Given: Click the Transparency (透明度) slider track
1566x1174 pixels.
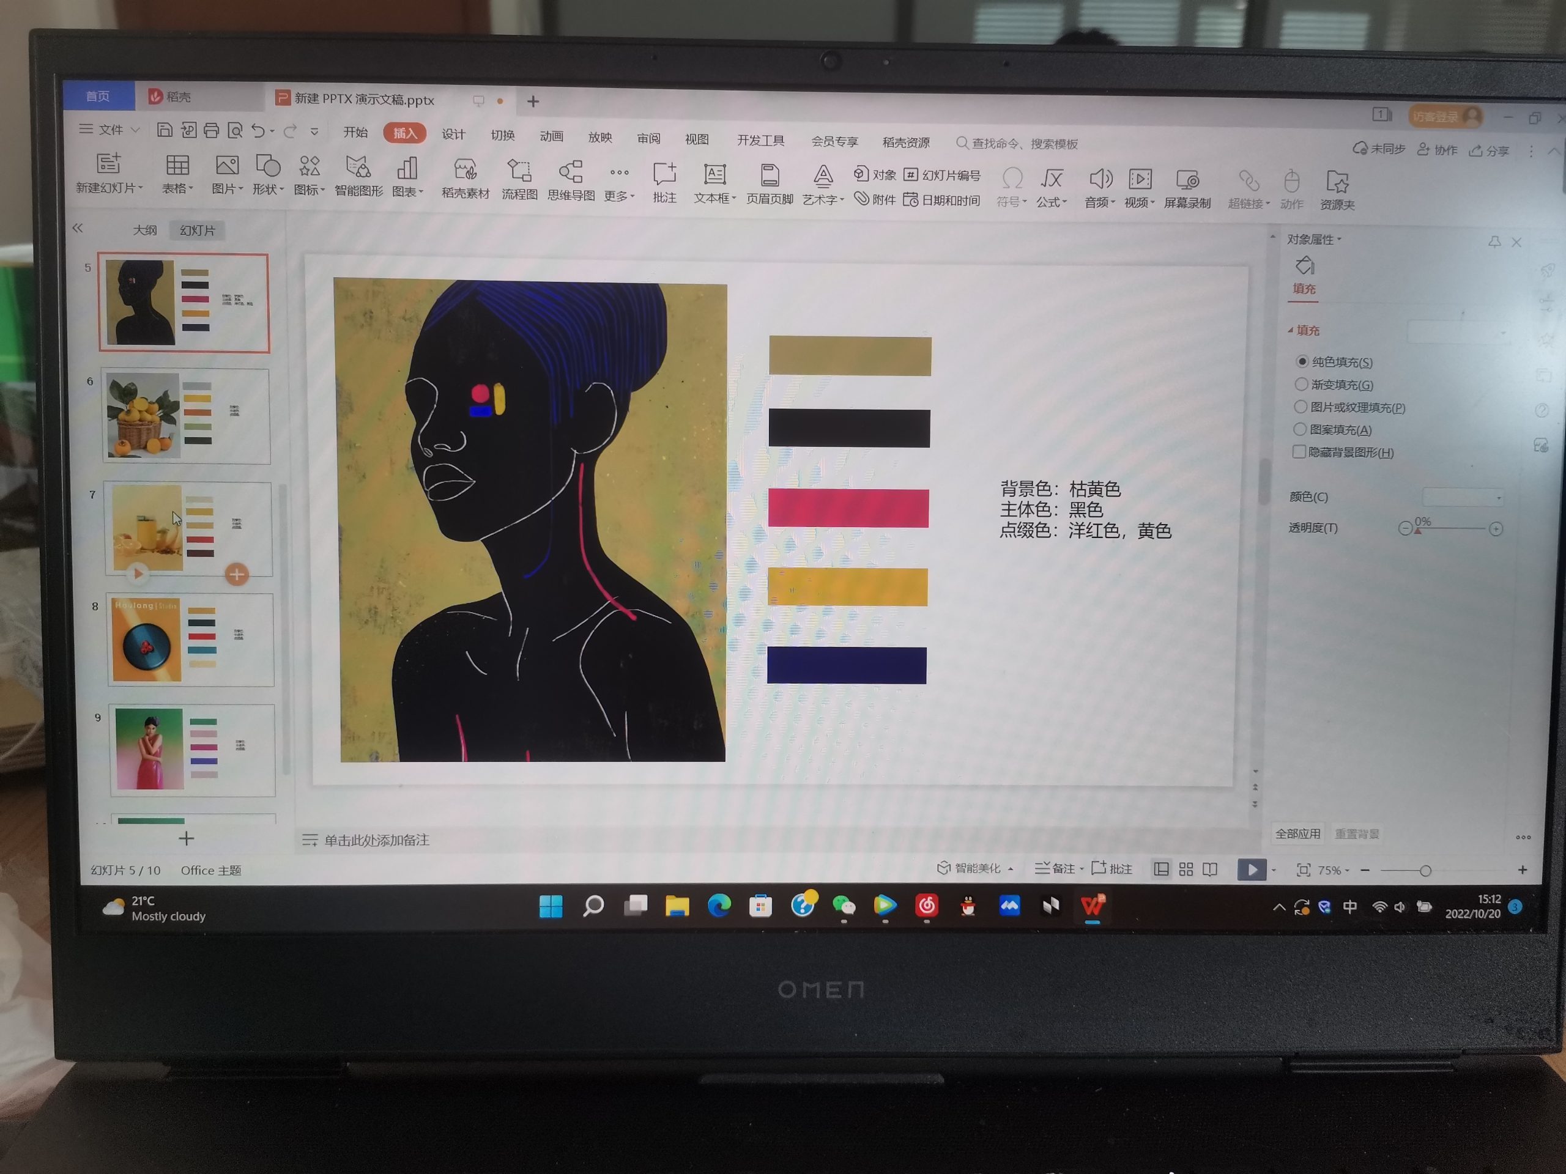Looking at the screenshot, I should pos(1452,529).
